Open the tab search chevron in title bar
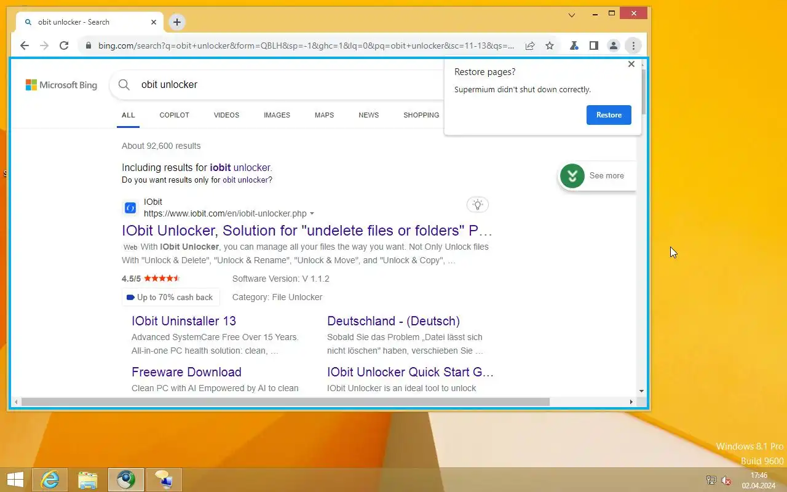787x492 pixels. coord(572,15)
